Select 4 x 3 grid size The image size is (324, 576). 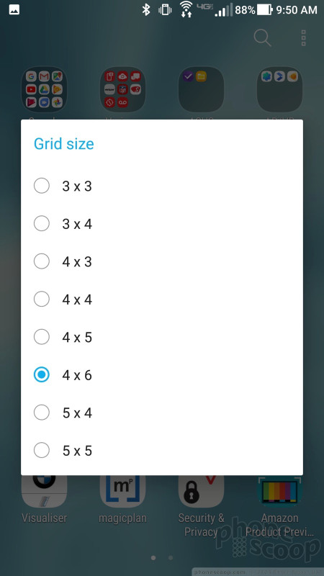tap(162, 261)
